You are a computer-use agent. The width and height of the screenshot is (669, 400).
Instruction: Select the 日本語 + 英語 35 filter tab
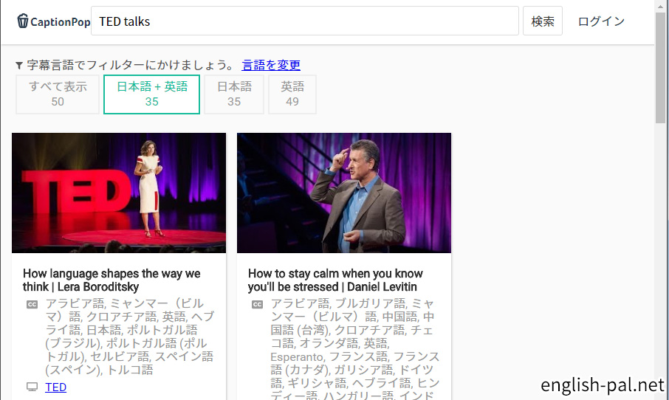pyautogui.click(x=152, y=94)
